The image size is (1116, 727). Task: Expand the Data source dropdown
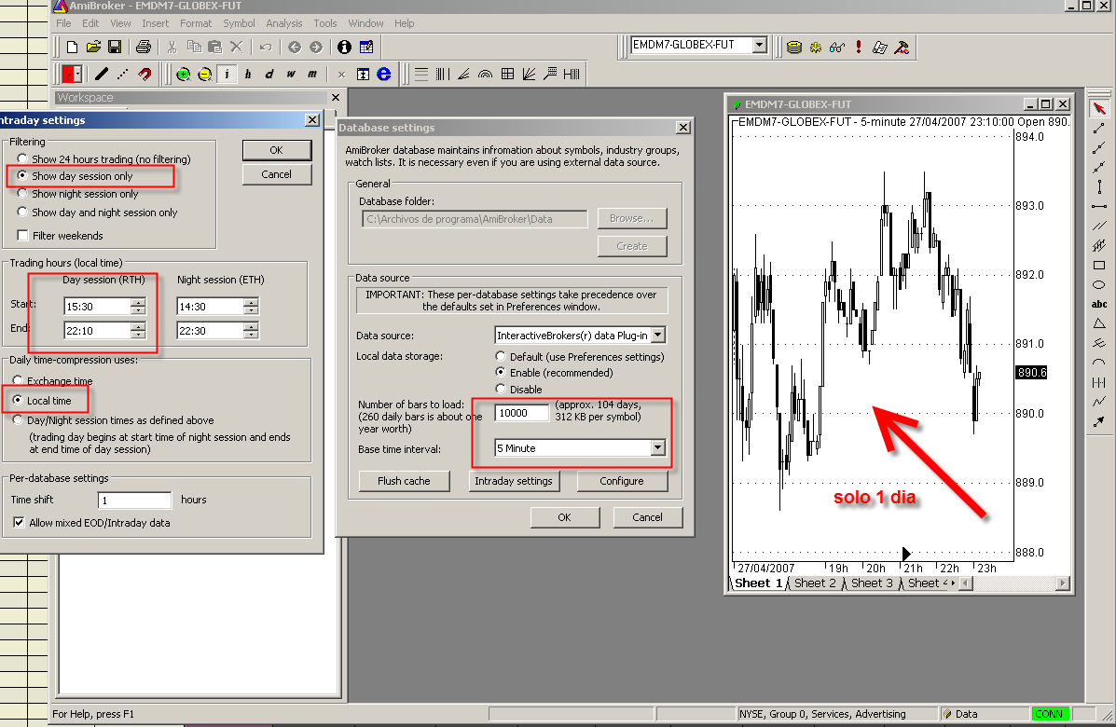(x=657, y=336)
